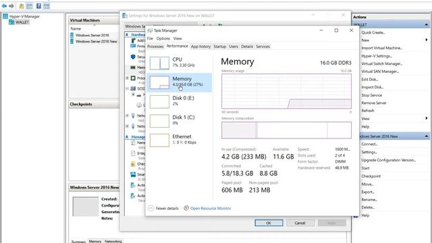Open the File menu in Task Manager
The width and height of the screenshot is (432, 243).
point(150,38)
